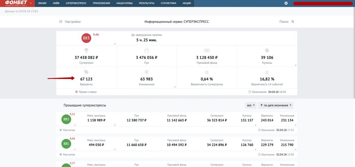Image resolution: width=355 pixels, height=167 pixels.
Task: Expand the Купоны 131 157 cell corner
Action: 256,125
